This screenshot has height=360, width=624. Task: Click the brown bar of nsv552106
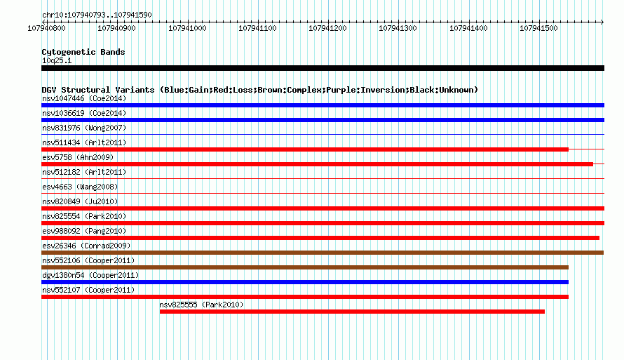pyautogui.click(x=305, y=267)
